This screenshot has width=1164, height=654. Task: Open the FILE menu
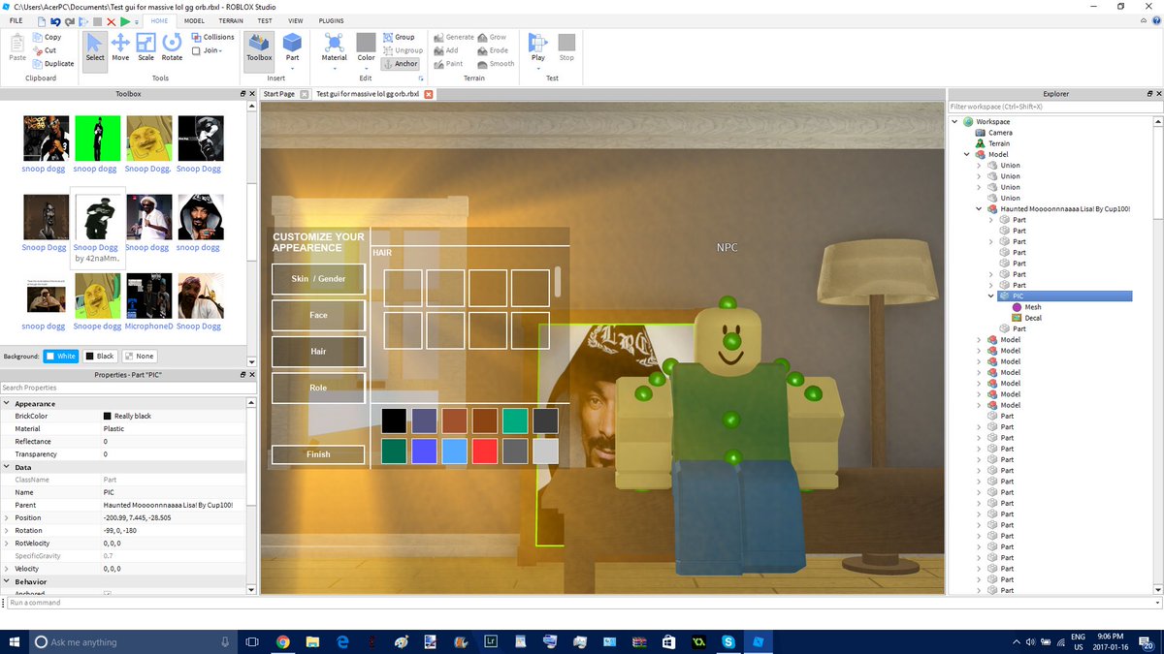coord(16,20)
